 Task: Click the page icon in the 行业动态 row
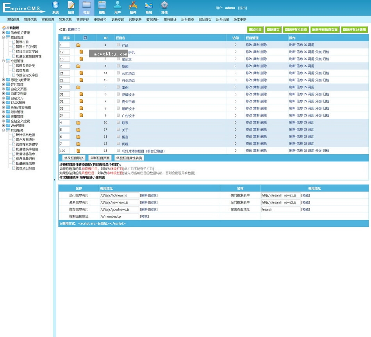81,80
